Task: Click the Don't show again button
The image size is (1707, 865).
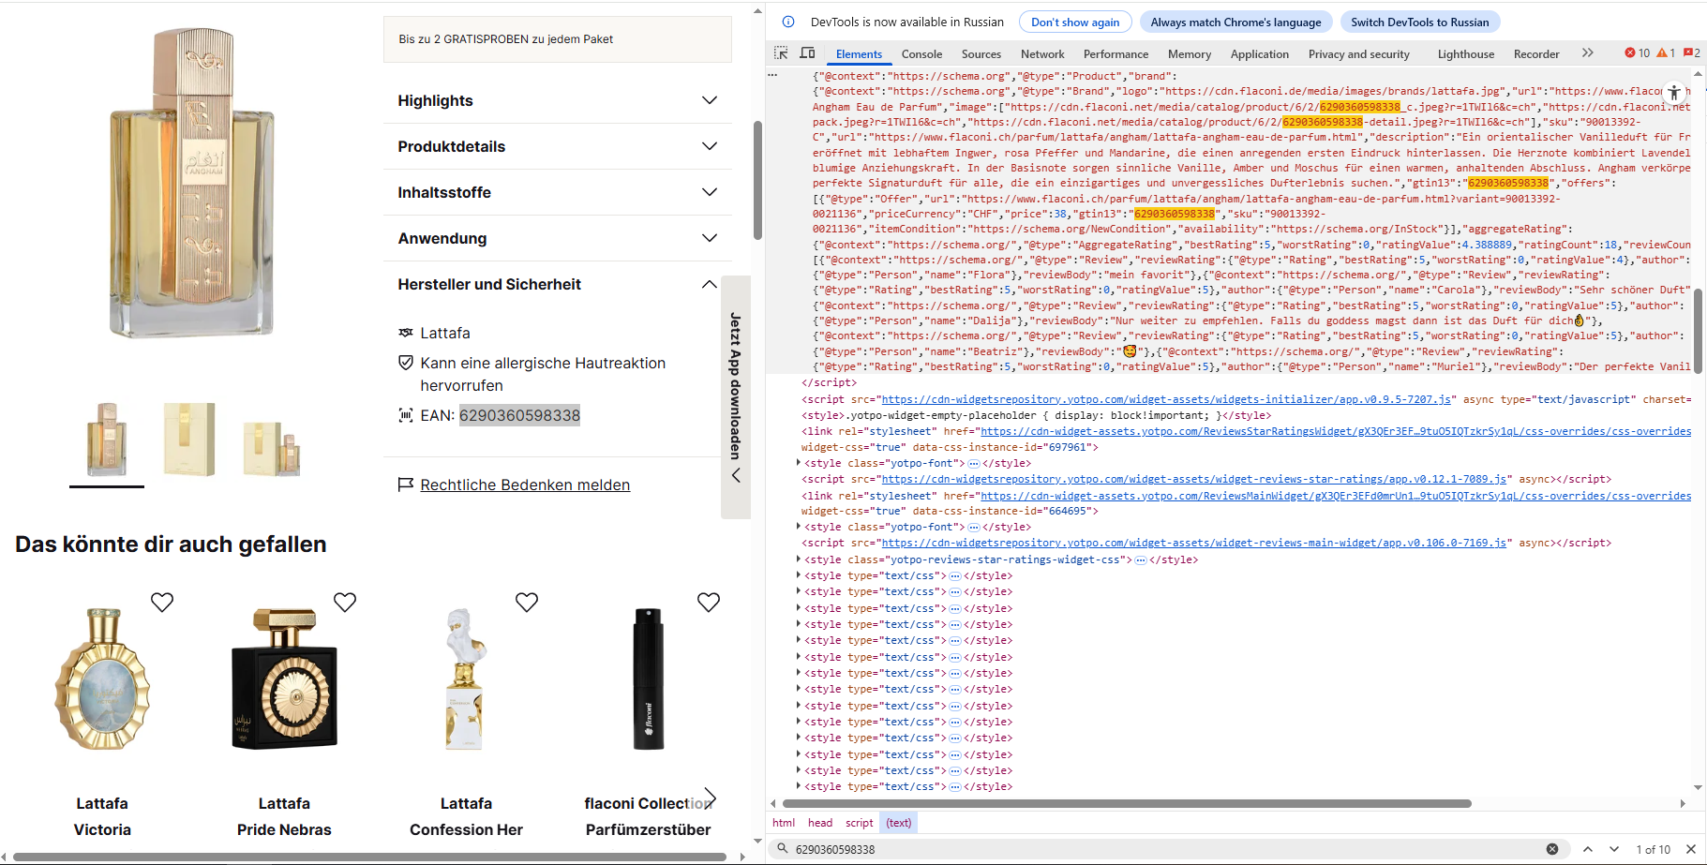Action: [x=1075, y=22]
